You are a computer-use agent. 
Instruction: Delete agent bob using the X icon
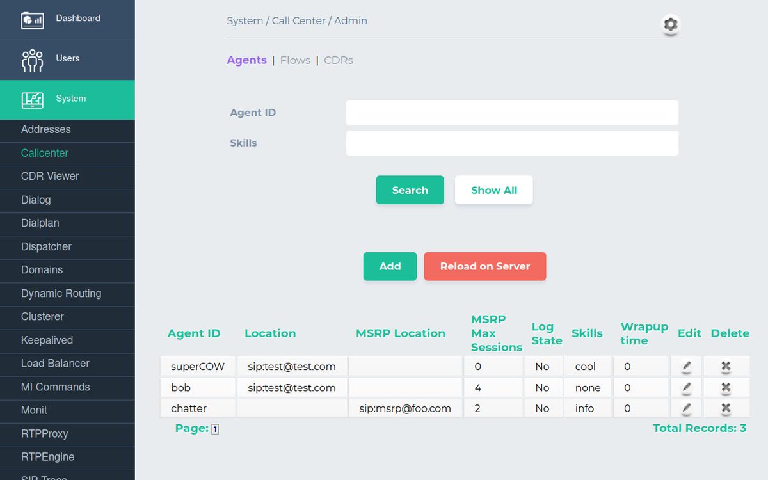click(726, 387)
